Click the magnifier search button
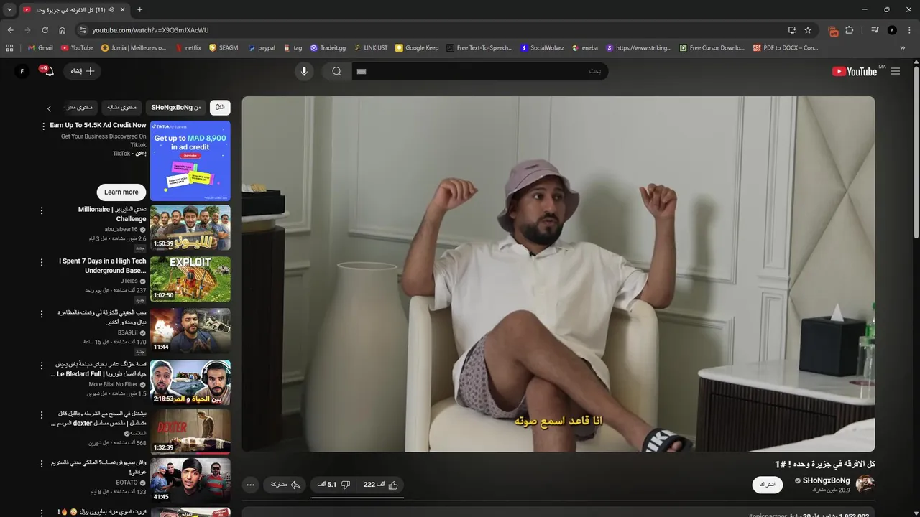Screen dimensions: 920x517 [x=336, y=71]
